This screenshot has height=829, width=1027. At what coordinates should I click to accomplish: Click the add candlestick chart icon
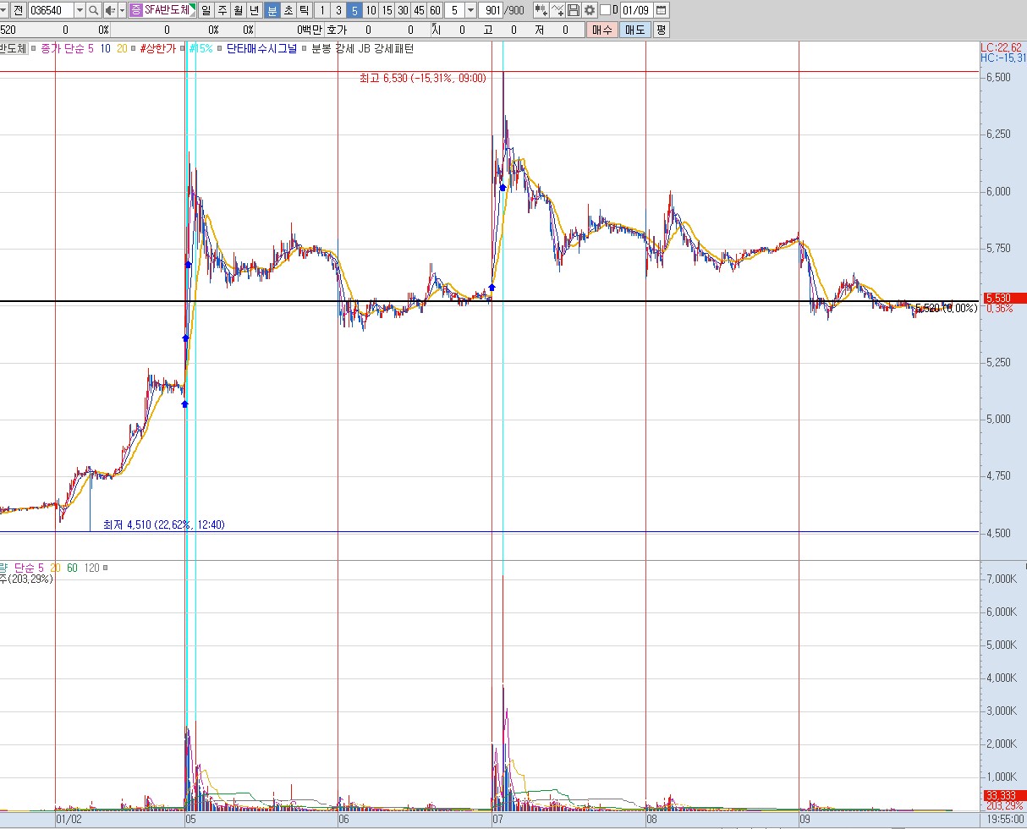541,10
